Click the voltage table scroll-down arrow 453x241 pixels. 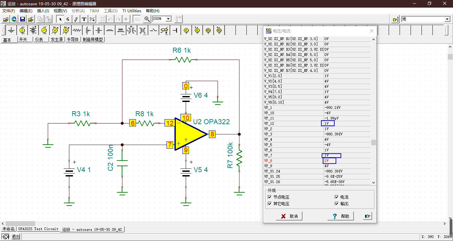[x=374, y=182]
